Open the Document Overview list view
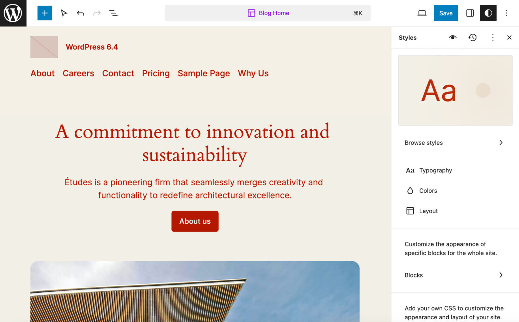Viewport: 519px width, 322px height. tap(113, 13)
